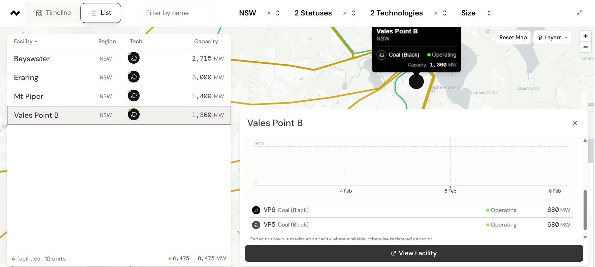The image size is (595, 267).
Task: Switch to List view
Action: click(x=101, y=13)
